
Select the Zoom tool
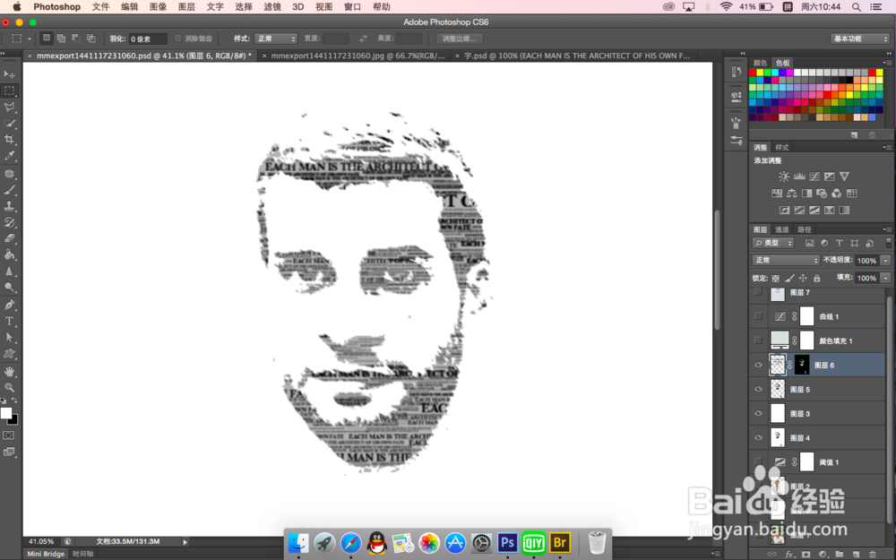click(x=10, y=387)
